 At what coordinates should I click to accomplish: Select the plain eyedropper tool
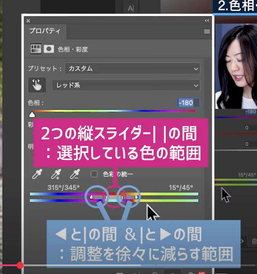pos(37,174)
